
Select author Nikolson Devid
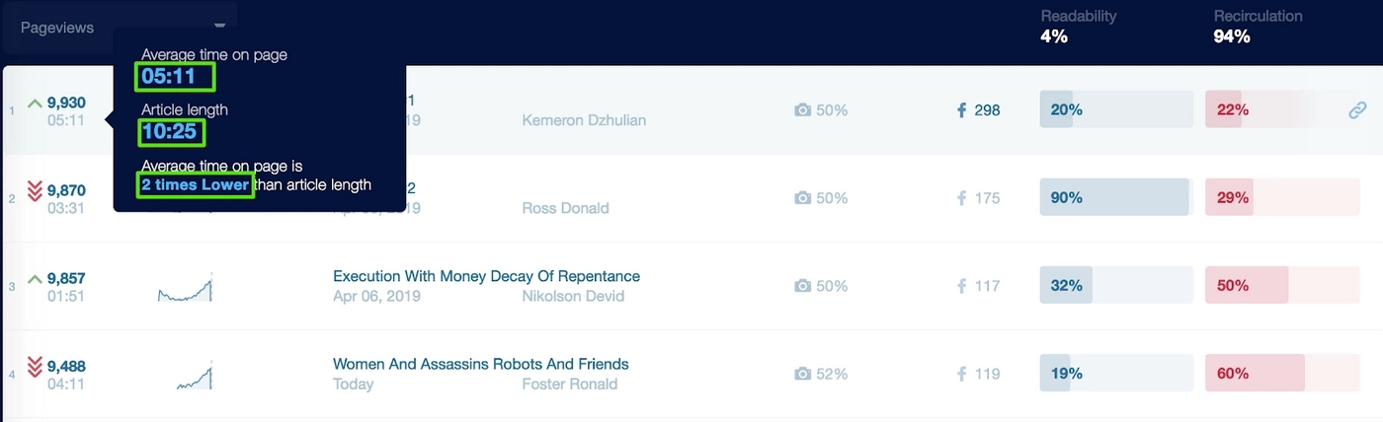(573, 296)
